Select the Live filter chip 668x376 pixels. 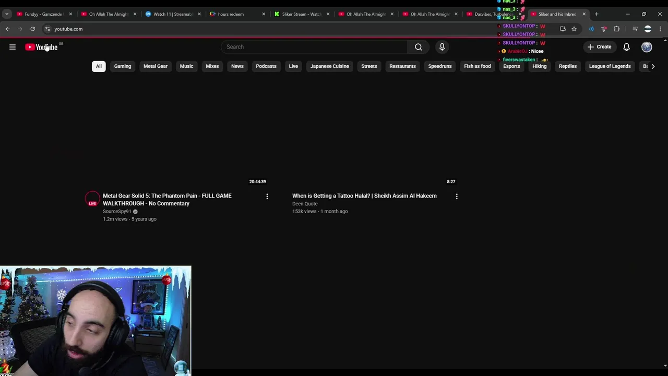(293, 66)
